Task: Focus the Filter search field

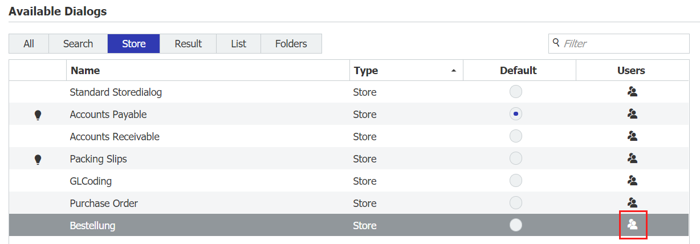Action: tap(624, 44)
